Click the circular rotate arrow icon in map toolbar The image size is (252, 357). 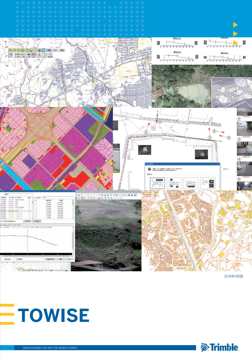[23, 50]
